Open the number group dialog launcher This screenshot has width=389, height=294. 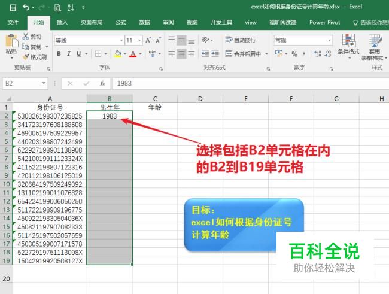click(331, 69)
